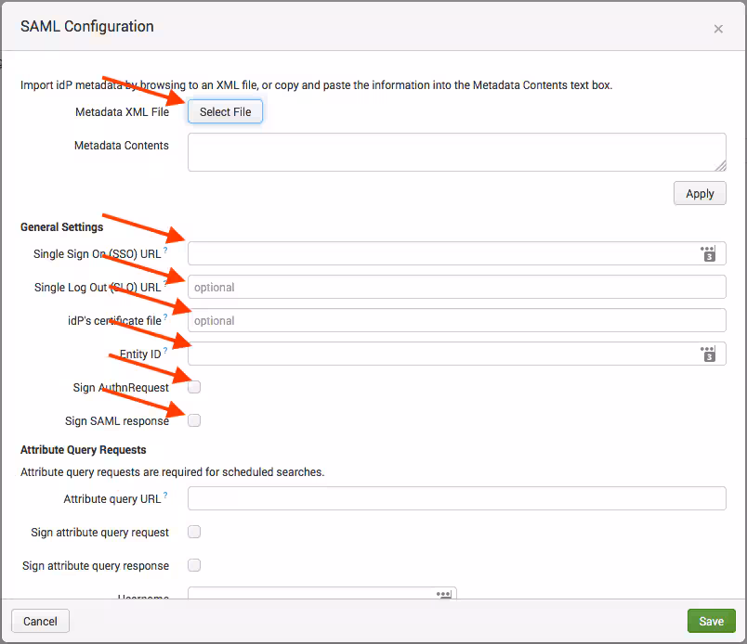Image resolution: width=747 pixels, height=644 pixels.
Task: Apply the metadata contents
Action: (x=700, y=193)
